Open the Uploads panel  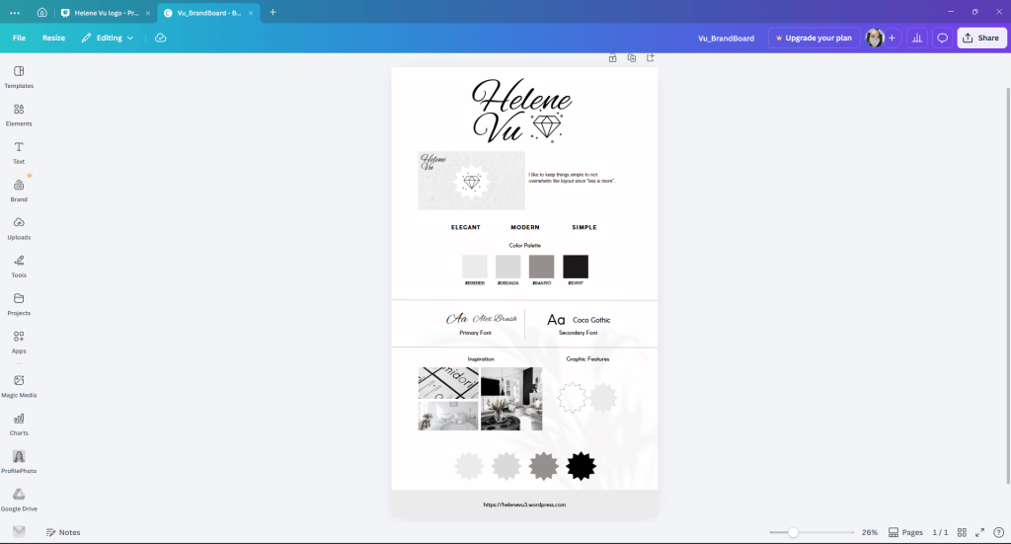tap(19, 227)
